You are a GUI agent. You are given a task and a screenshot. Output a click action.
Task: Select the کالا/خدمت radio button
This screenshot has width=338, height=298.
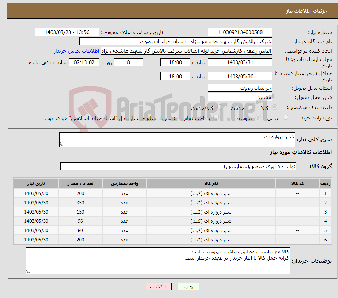pos(220,107)
